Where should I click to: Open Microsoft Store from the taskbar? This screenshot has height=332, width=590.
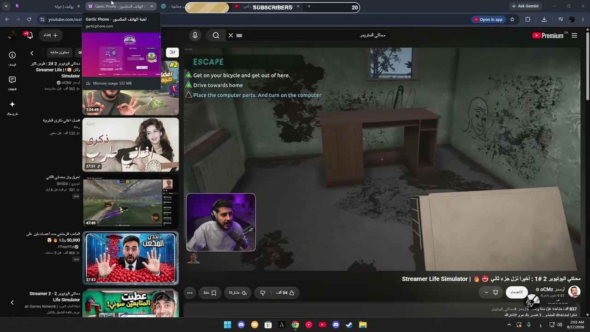coord(268,325)
